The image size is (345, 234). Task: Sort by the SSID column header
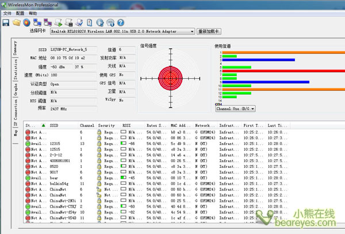point(63,125)
